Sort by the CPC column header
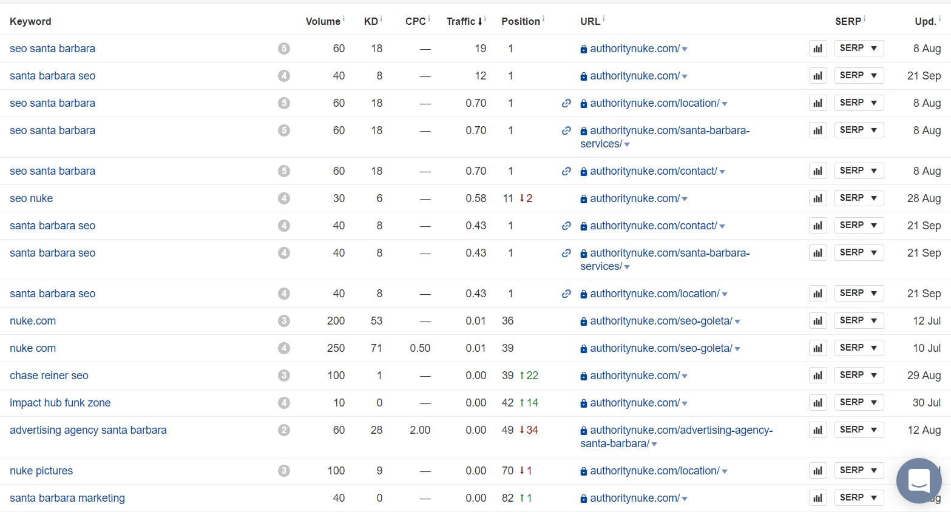This screenshot has height=512, width=951. (416, 21)
